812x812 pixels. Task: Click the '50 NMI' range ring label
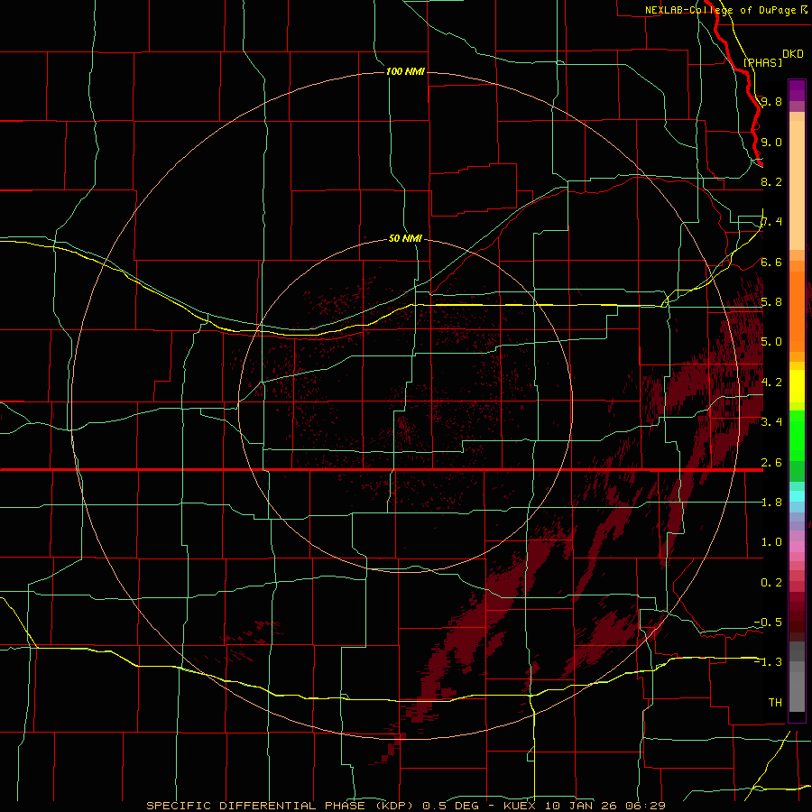[405, 238]
